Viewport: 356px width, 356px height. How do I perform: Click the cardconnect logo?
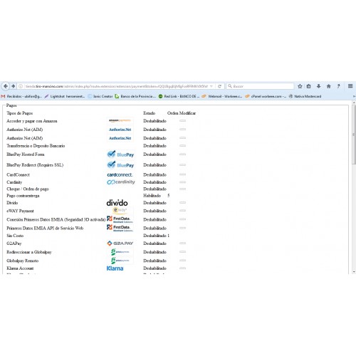coord(120,174)
